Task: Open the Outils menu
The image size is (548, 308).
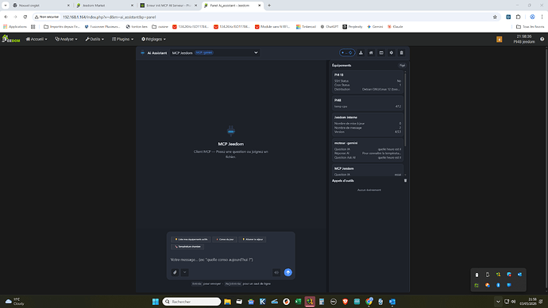Action: (x=95, y=39)
